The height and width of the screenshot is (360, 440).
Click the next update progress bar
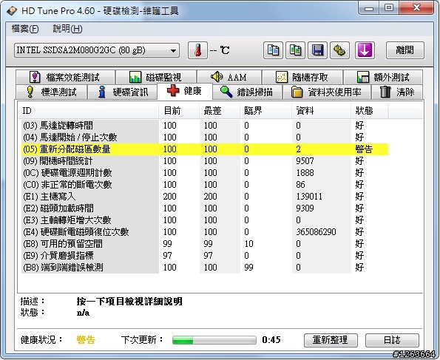coord(214,340)
